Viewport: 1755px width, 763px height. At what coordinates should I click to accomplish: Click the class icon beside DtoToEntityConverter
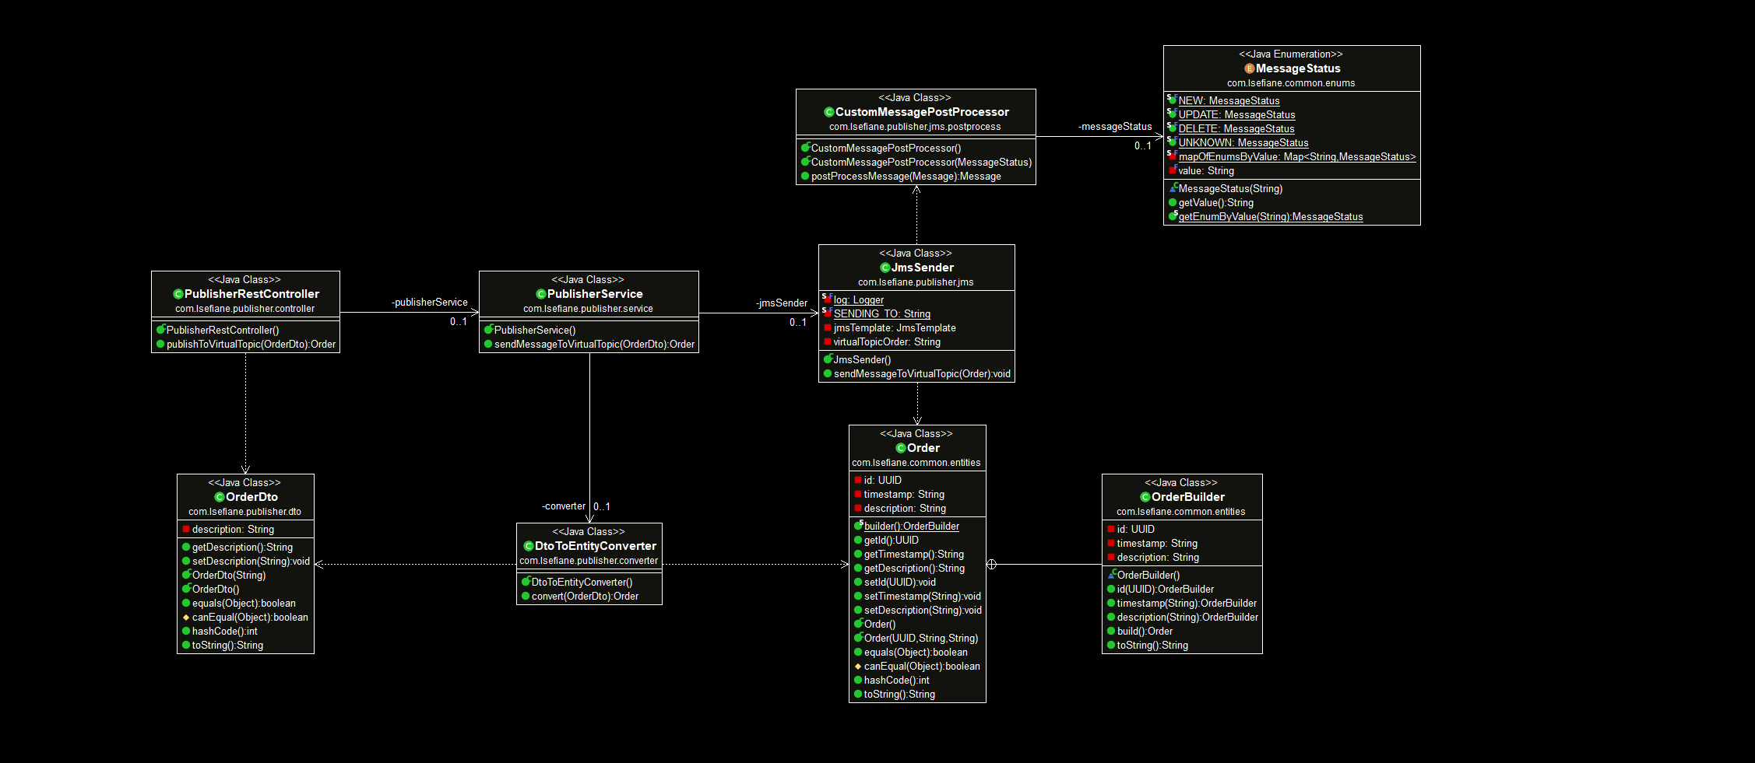tap(528, 546)
